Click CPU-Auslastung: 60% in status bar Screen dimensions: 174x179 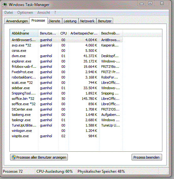[55, 171]
